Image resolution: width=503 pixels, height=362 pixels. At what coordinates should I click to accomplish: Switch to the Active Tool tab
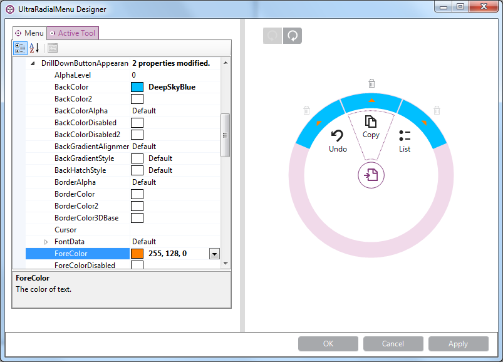(73, 33)
